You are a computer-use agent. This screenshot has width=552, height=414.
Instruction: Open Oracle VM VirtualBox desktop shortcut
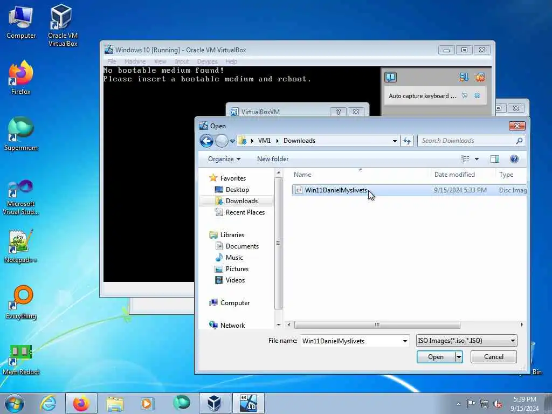[x=63, y=25]
